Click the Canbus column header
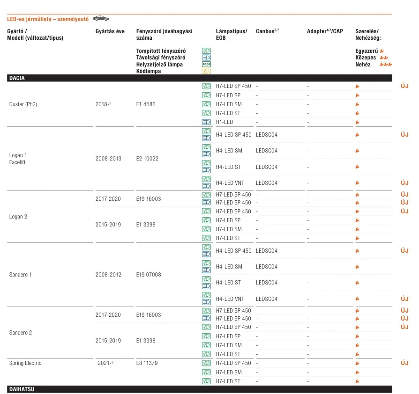Screen dimensions: 419x394 point(267,31)
